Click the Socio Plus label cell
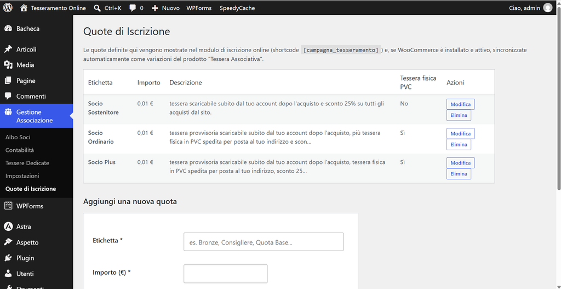The image size is (561, 289). click(101, 162)
